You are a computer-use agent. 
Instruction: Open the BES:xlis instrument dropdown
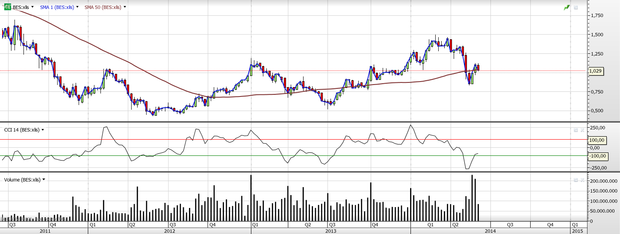[33, 7]
